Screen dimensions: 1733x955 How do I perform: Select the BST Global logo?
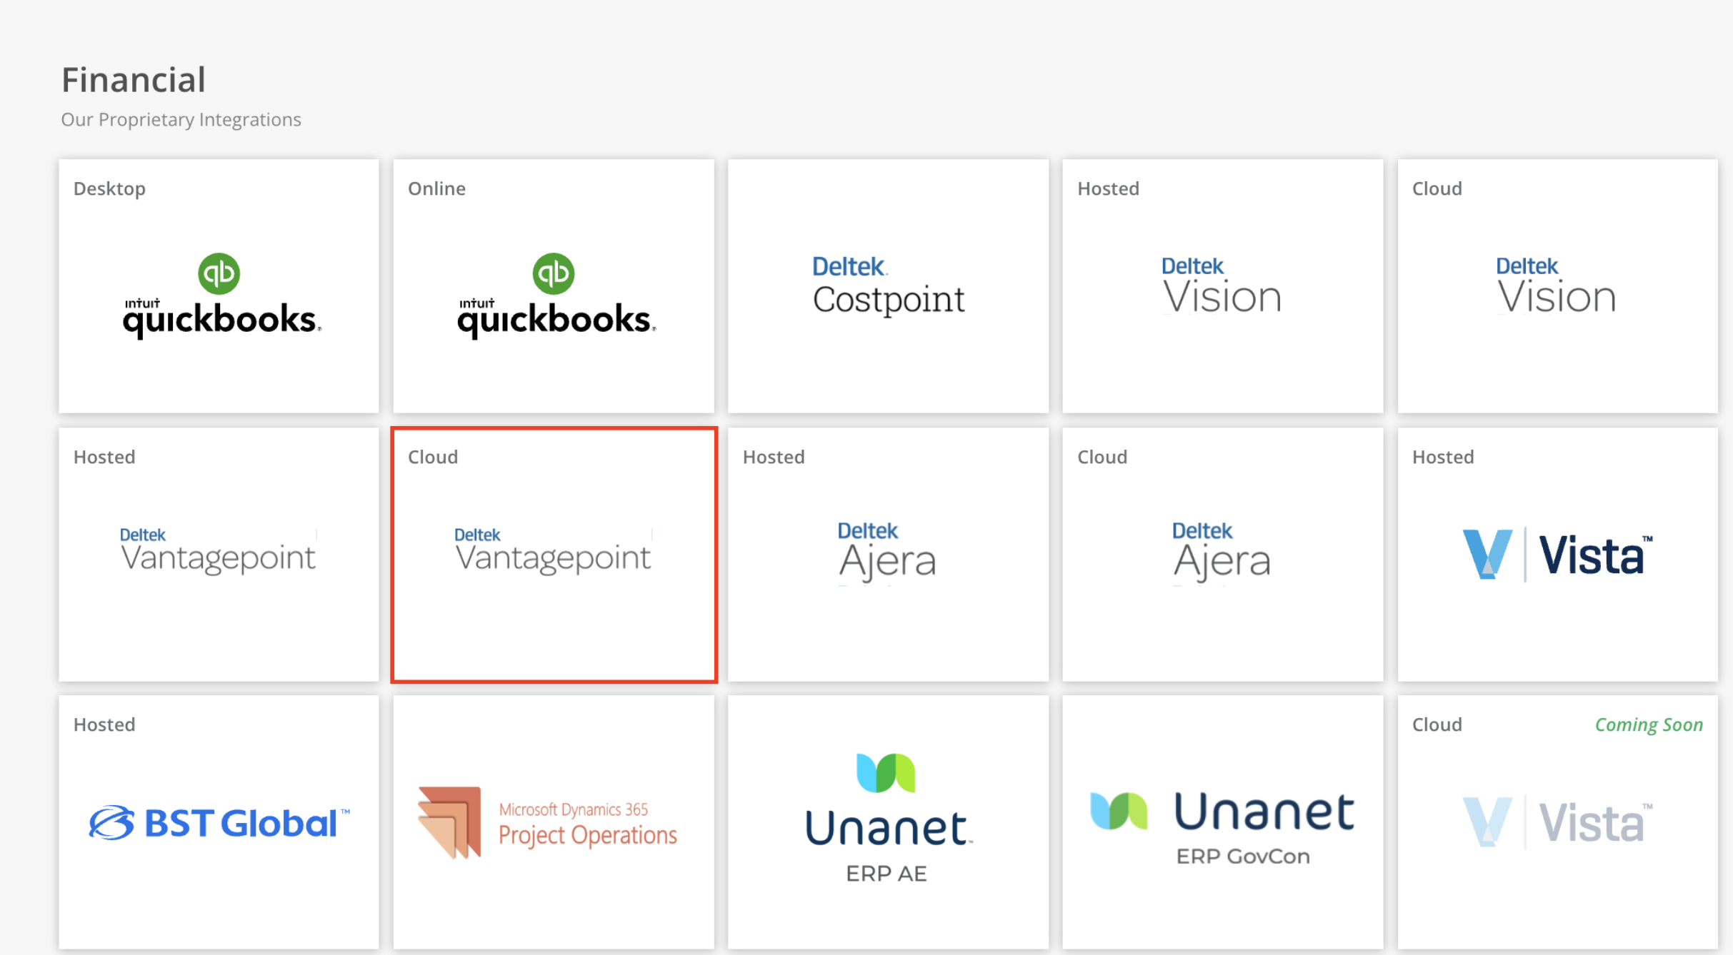tap(219, 822)
